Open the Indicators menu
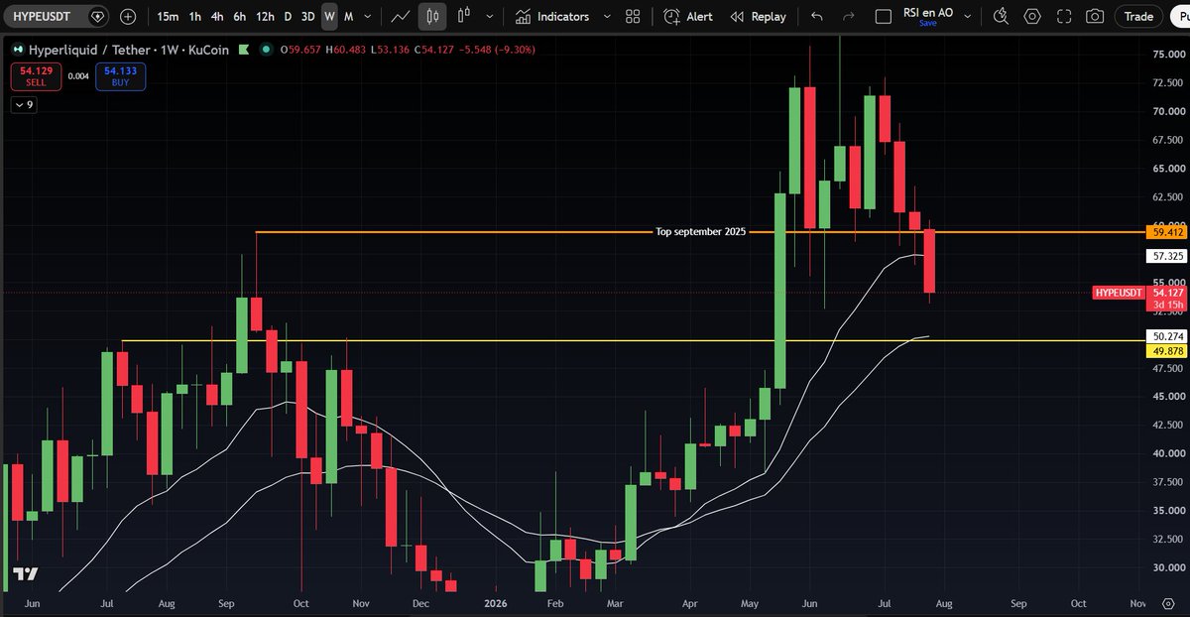 pyautogui.click(x=552, y=16)
